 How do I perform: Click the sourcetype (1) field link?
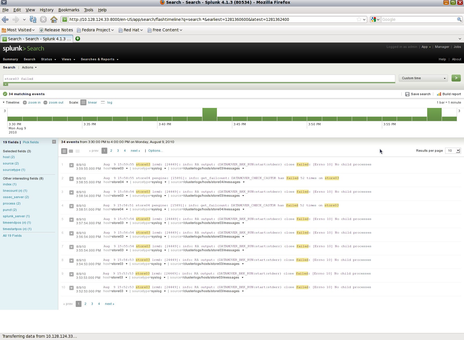[x=14, y=170]
